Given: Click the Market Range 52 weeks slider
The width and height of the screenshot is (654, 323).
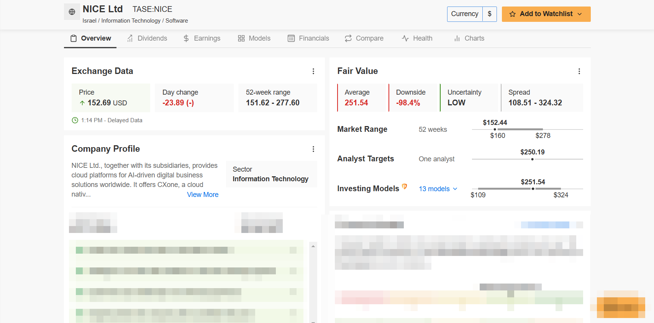Looking at the screenshot, I should point(527,130).
